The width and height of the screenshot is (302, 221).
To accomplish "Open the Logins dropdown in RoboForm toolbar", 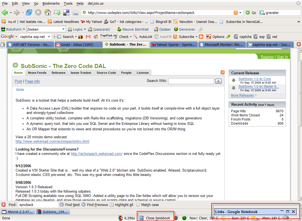I will coord(84,29).
